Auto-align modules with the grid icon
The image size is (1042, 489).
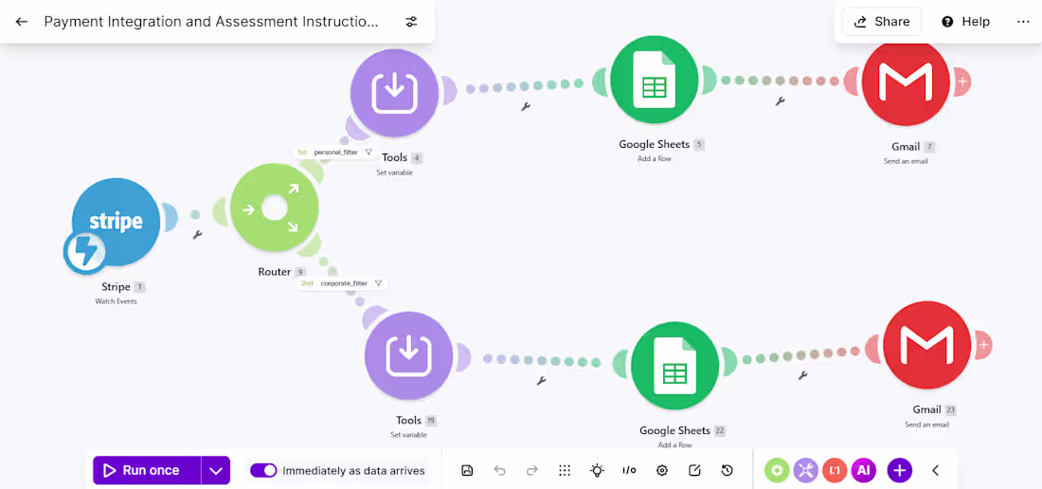[x=565, y=470]
